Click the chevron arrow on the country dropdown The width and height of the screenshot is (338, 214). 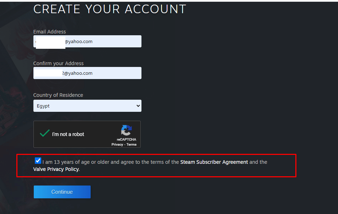coord(138,106)
